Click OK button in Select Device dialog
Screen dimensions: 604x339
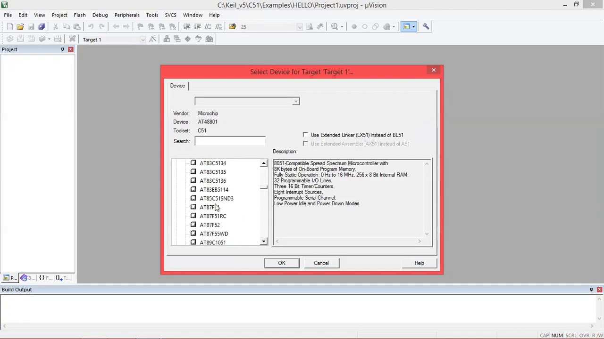(282, 263)
